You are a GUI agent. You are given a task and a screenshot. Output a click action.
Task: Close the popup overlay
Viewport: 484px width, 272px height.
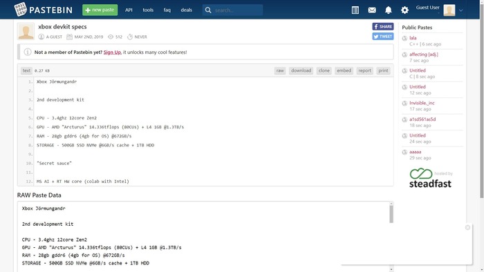click(x=467, y=227)
